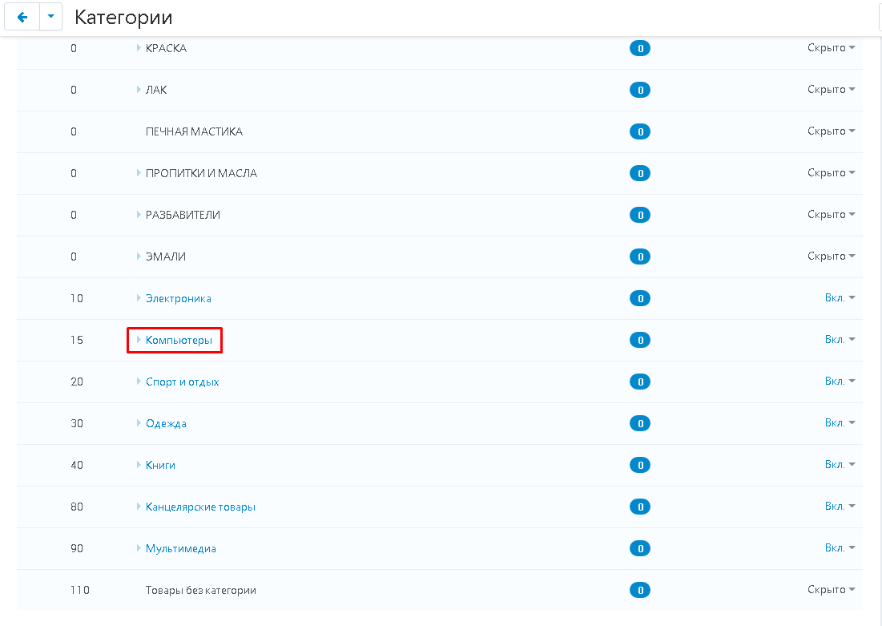882x626 pixels.
Task: Click product count badge for Компьютеры
Action: click(x=640, y=340)
